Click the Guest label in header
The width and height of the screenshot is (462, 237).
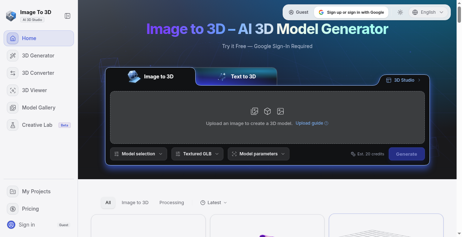pyautogui.click(x=302, y=12)
